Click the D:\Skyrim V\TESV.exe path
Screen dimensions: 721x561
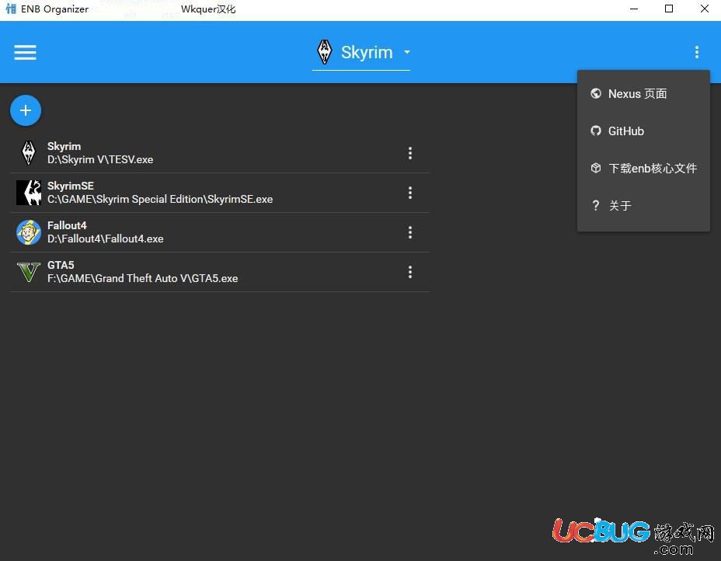tap(100, 159)
